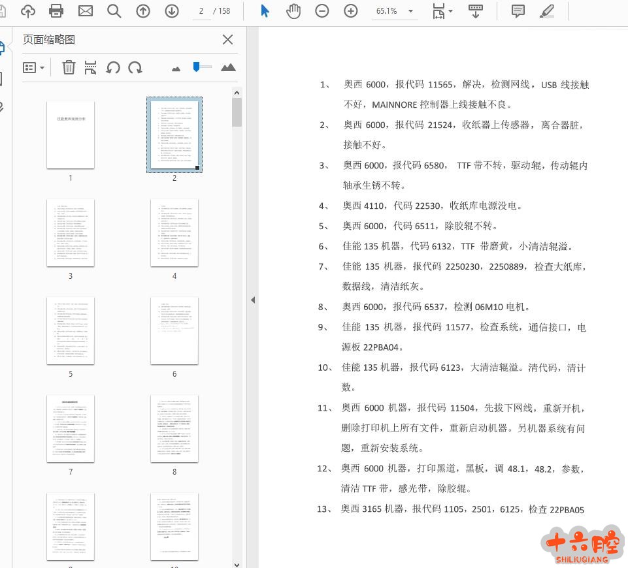Toggle scrolling mode in the toolbar

[x=475, y=11]
